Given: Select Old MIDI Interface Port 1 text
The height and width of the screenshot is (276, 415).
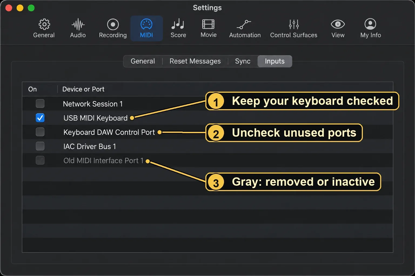Looking at the screenshot, I should pos(103,161).
